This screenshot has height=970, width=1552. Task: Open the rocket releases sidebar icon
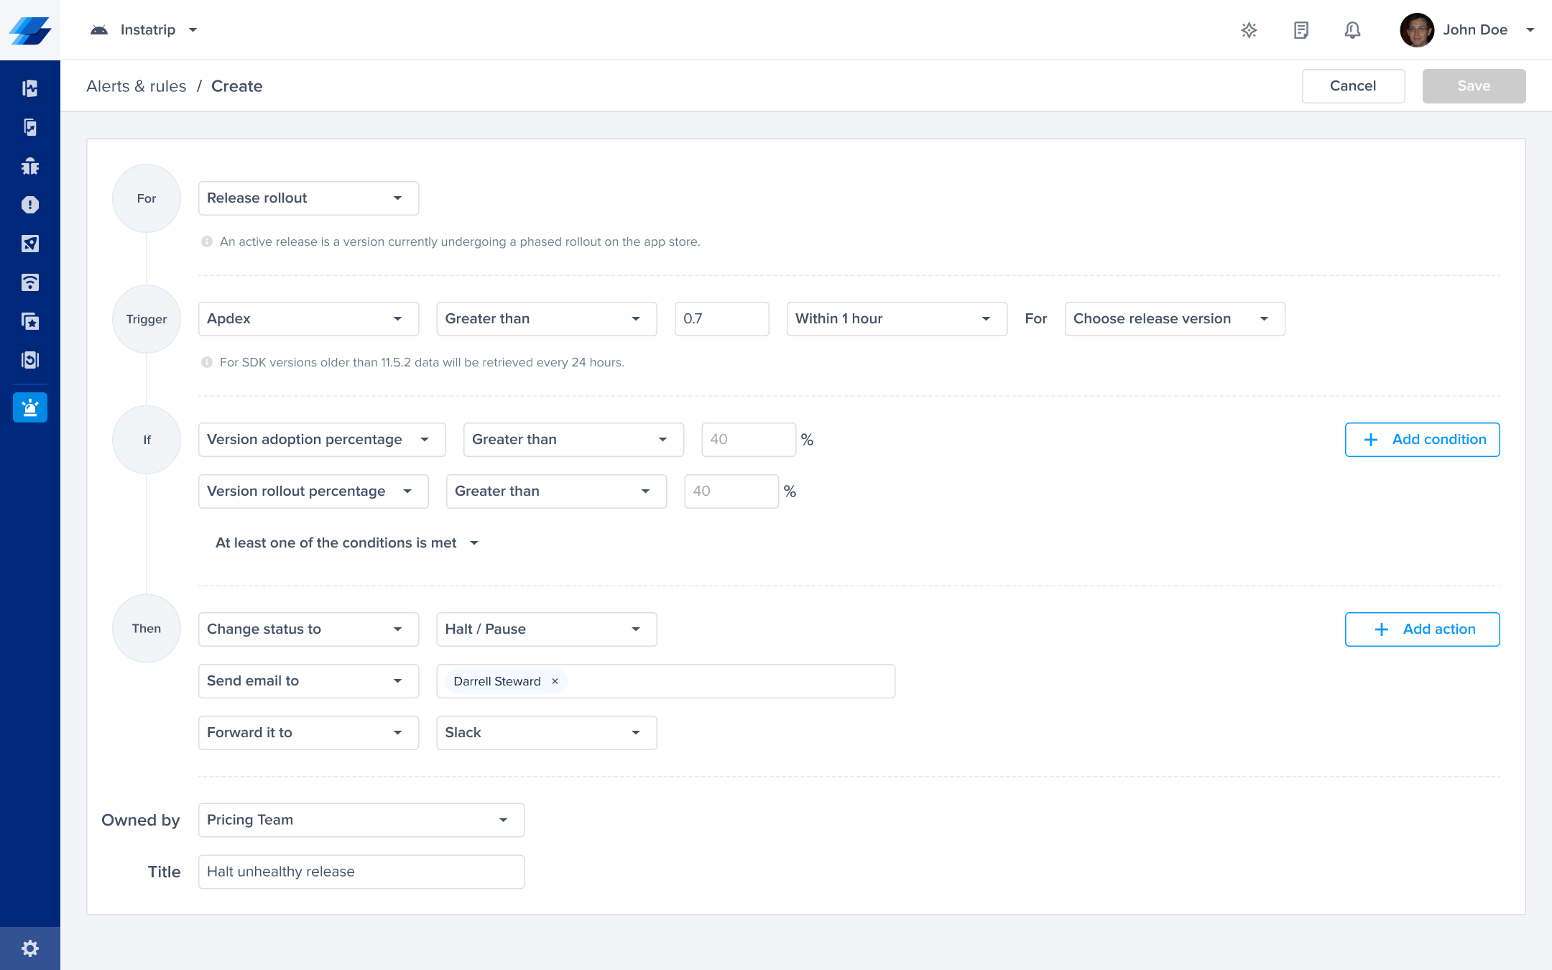click(30, 244)
